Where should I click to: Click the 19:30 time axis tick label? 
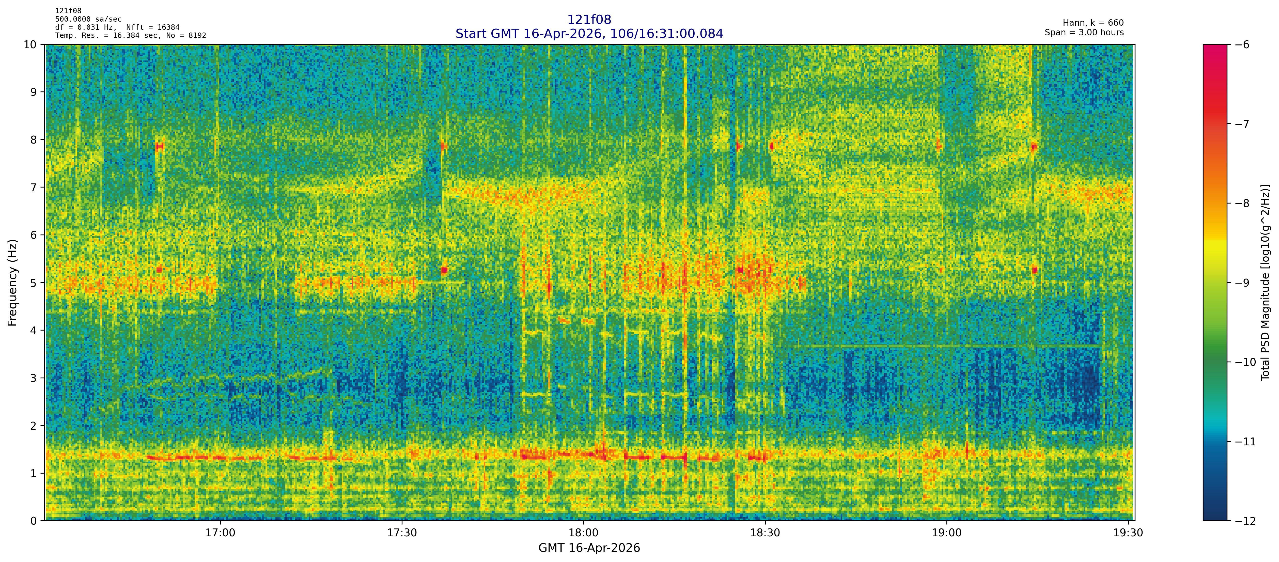1128,533
